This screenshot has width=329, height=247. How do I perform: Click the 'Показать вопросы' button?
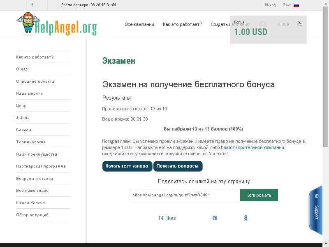click(x=178, y=166)
